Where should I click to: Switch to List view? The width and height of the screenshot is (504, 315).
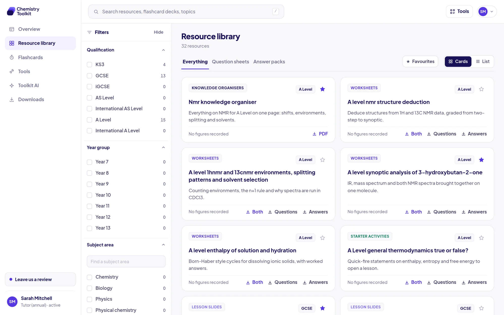coord(483,61)
